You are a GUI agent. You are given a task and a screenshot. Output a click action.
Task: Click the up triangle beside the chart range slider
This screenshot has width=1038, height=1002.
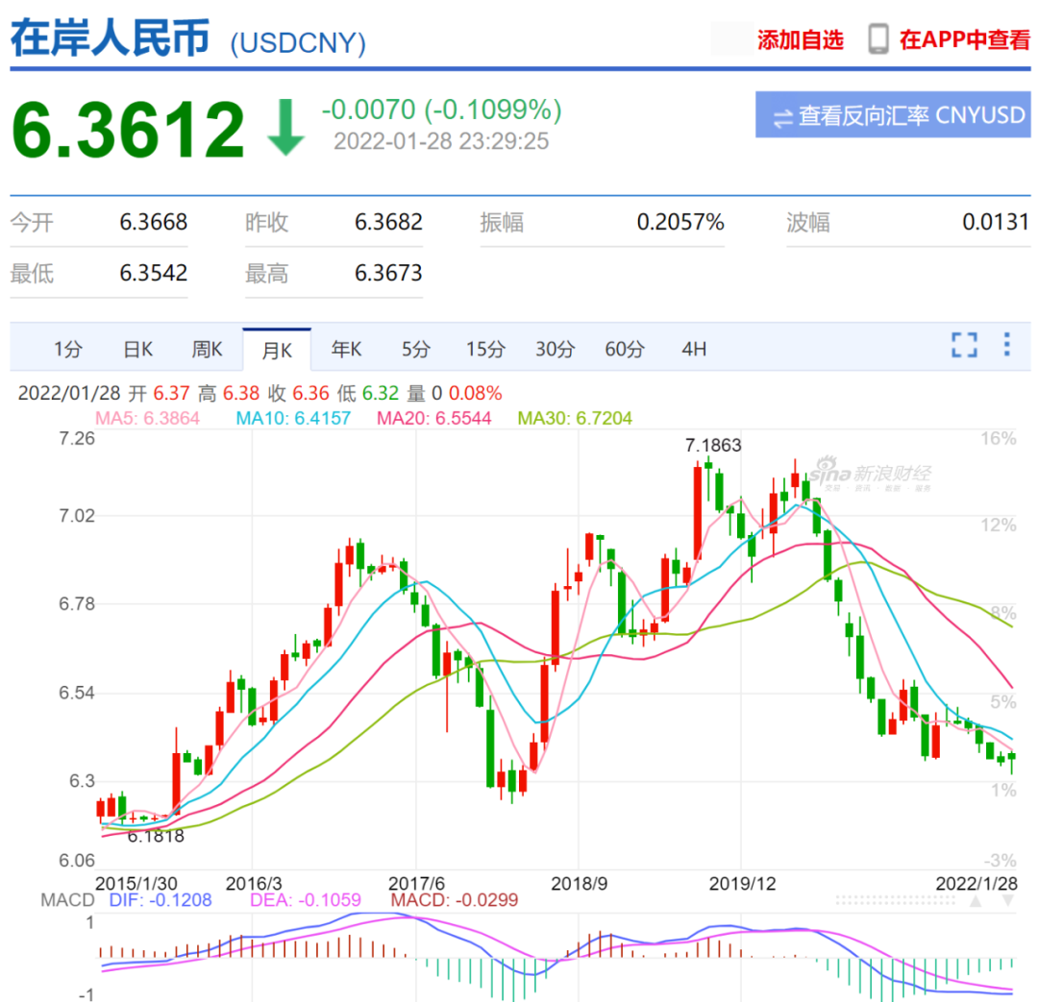[x=976, y=901]
